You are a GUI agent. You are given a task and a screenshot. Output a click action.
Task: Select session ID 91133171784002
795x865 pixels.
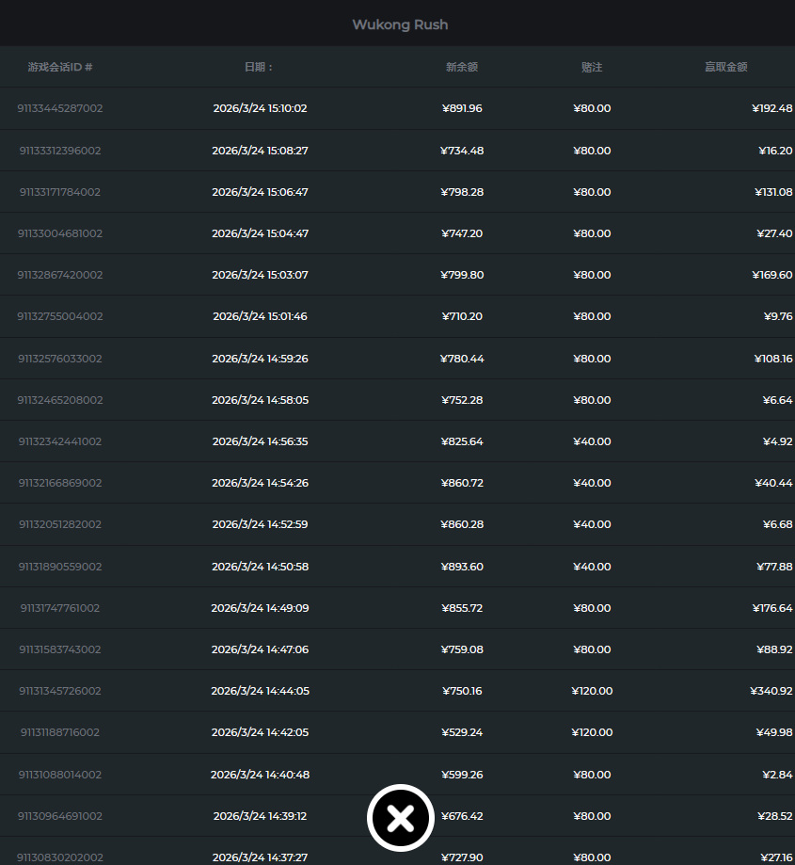click(x=60, y=192)
